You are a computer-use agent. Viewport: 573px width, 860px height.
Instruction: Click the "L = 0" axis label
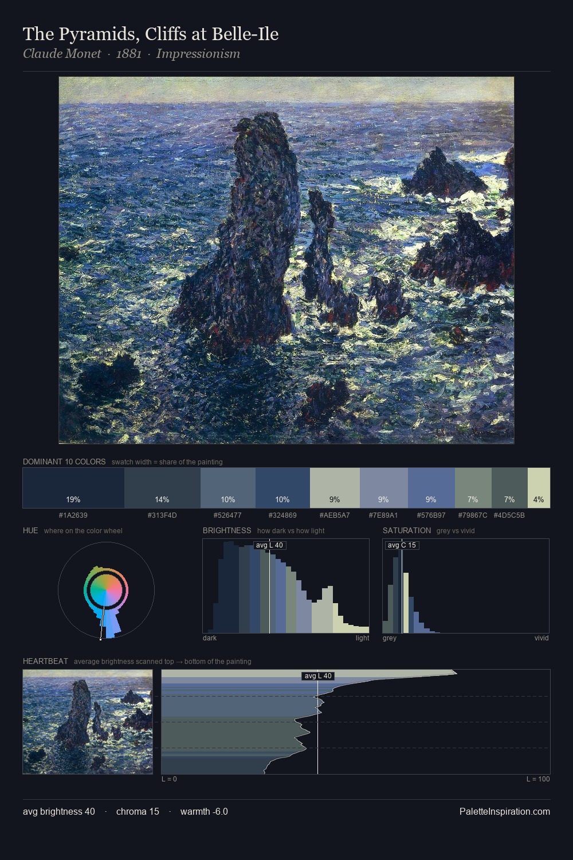pyautogui.click(x=169, y=779)
